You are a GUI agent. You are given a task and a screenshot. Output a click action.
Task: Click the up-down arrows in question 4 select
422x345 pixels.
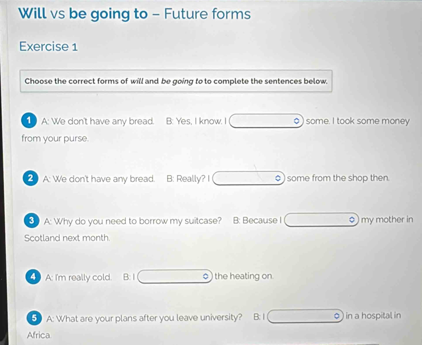[205, 276]
